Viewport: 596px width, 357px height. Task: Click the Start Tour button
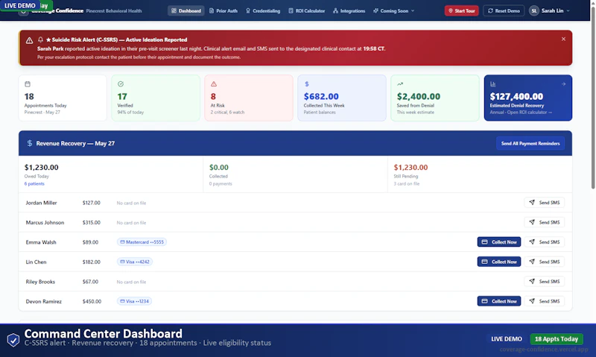[461, 10]
